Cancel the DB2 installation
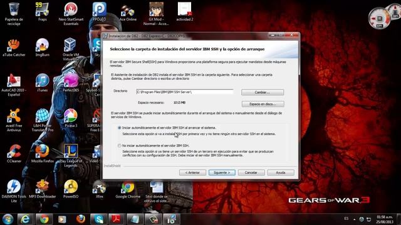This screenshot has width=401, height=225. (x=251, y=172)
